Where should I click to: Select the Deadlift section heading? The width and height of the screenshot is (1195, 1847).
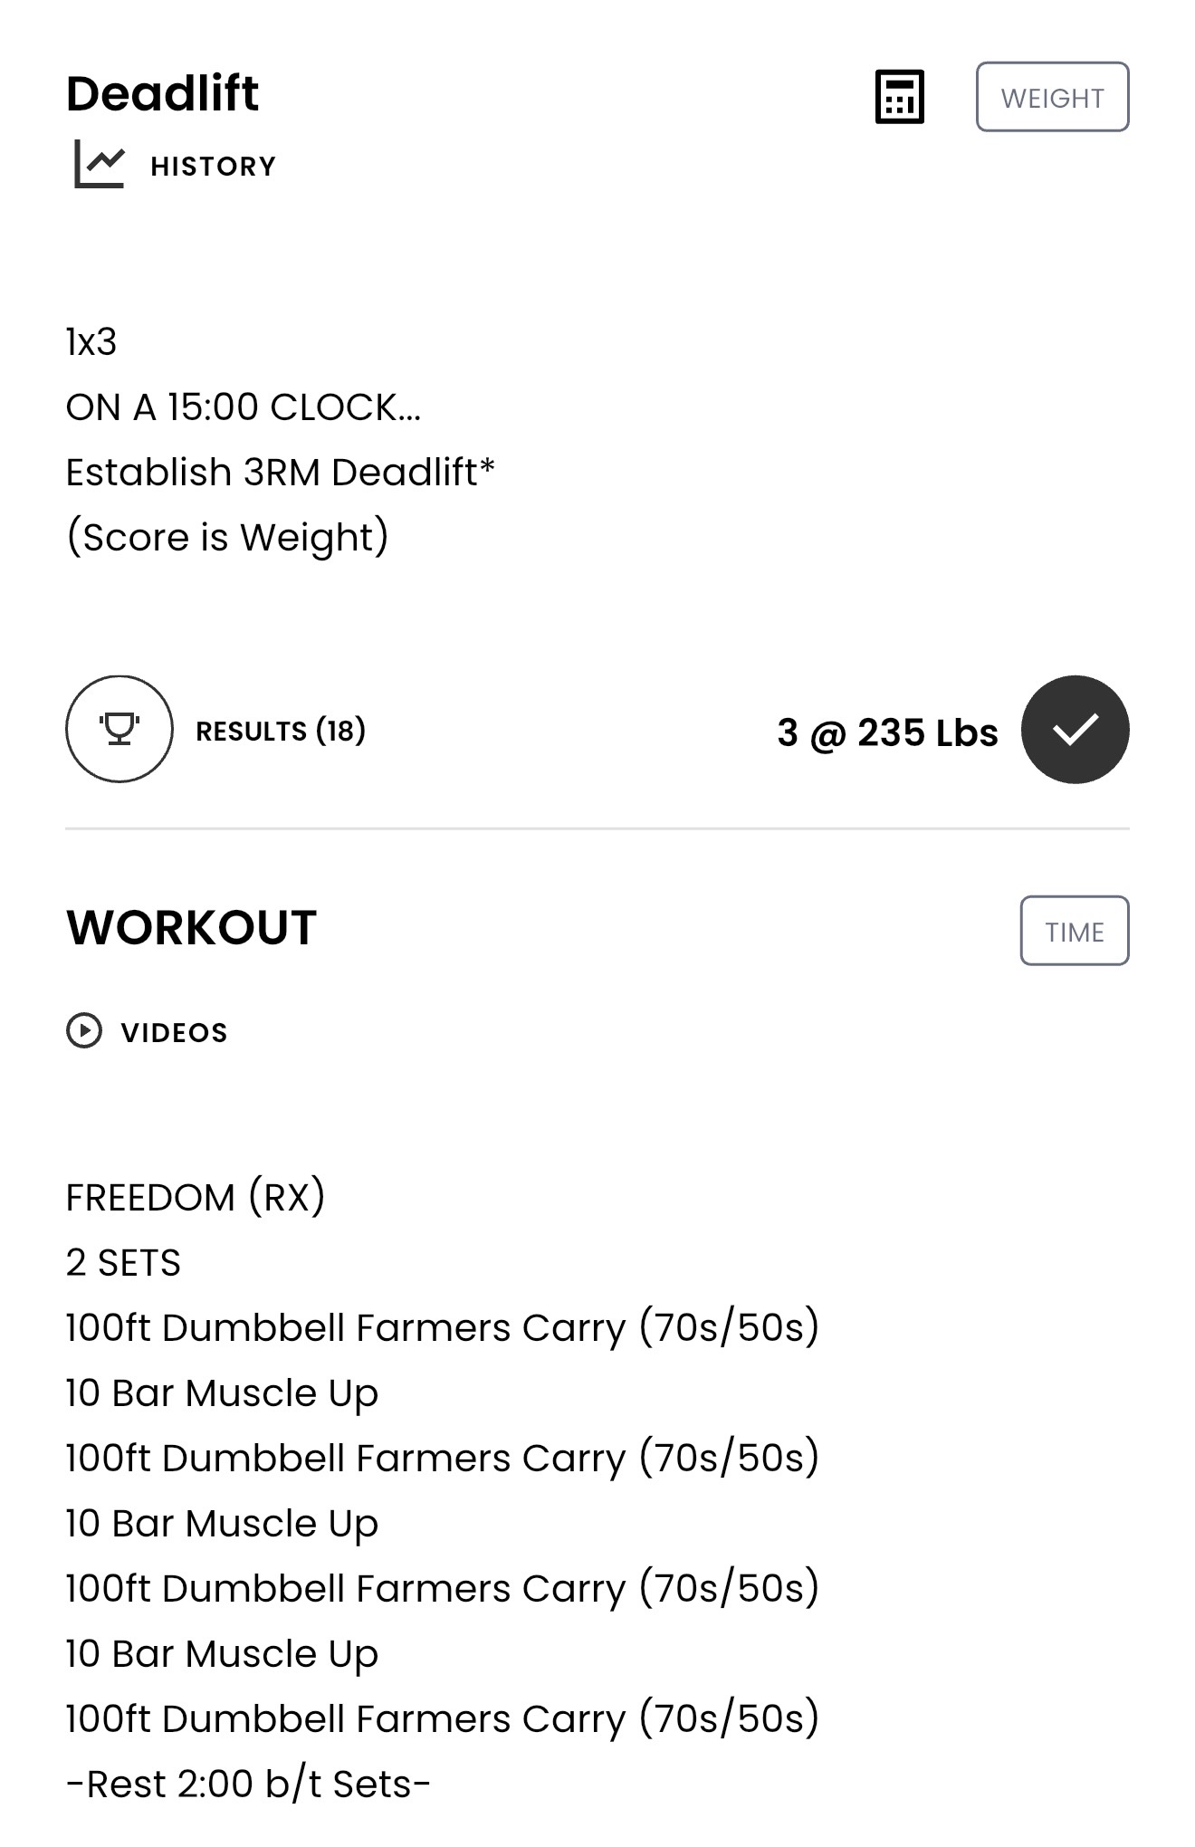coord(163,94)
